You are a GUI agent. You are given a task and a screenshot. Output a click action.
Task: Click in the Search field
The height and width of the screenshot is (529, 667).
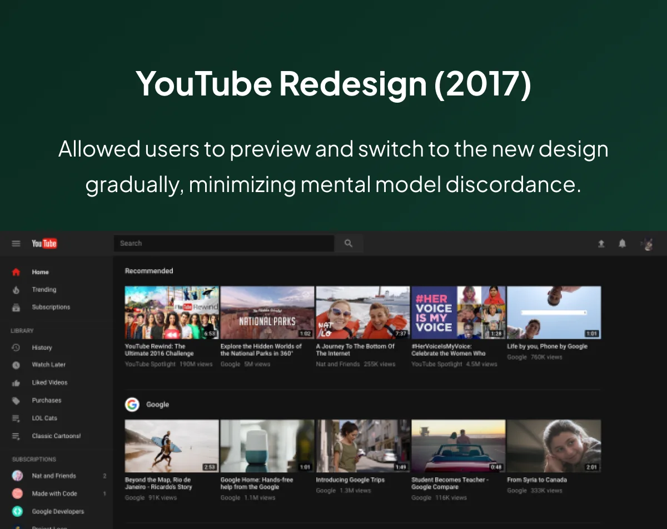pos(224,243)
